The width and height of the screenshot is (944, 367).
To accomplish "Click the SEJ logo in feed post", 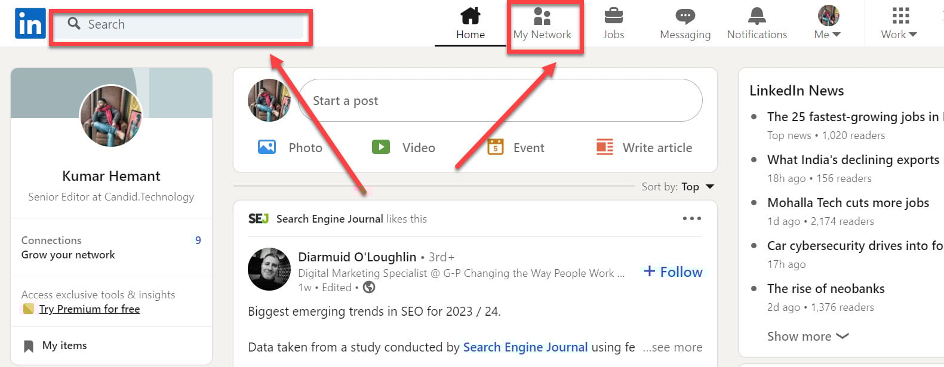I will point(259,219).
